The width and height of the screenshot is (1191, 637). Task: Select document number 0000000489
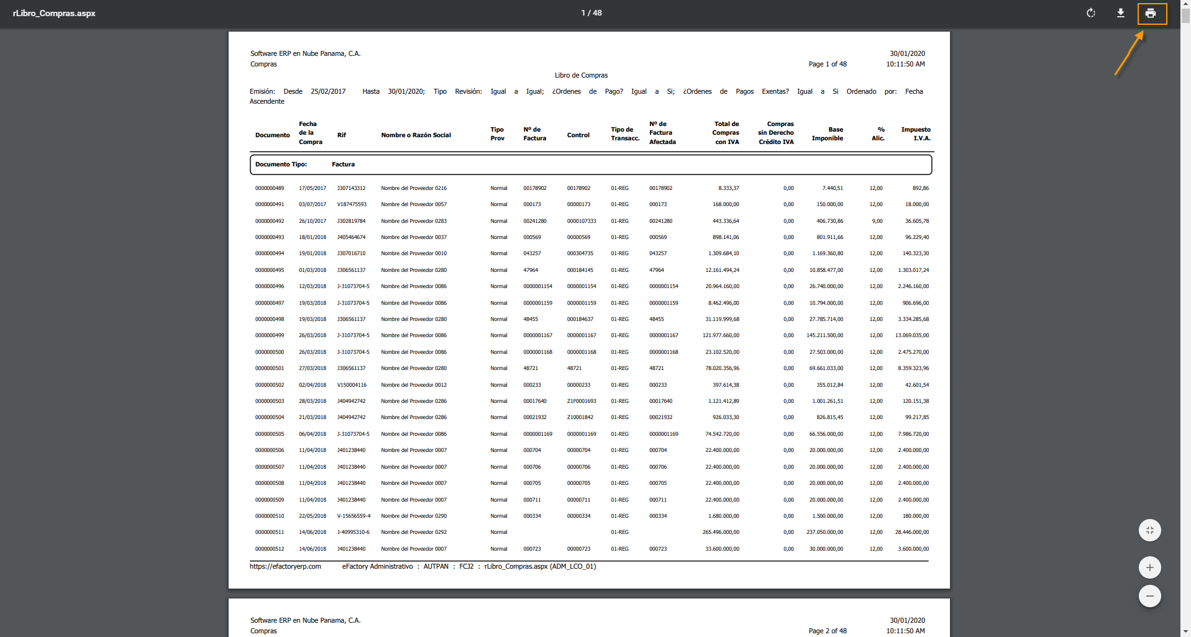[270, 188]
